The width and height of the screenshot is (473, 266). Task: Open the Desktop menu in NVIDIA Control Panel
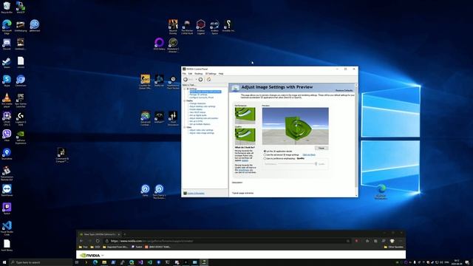199,74
